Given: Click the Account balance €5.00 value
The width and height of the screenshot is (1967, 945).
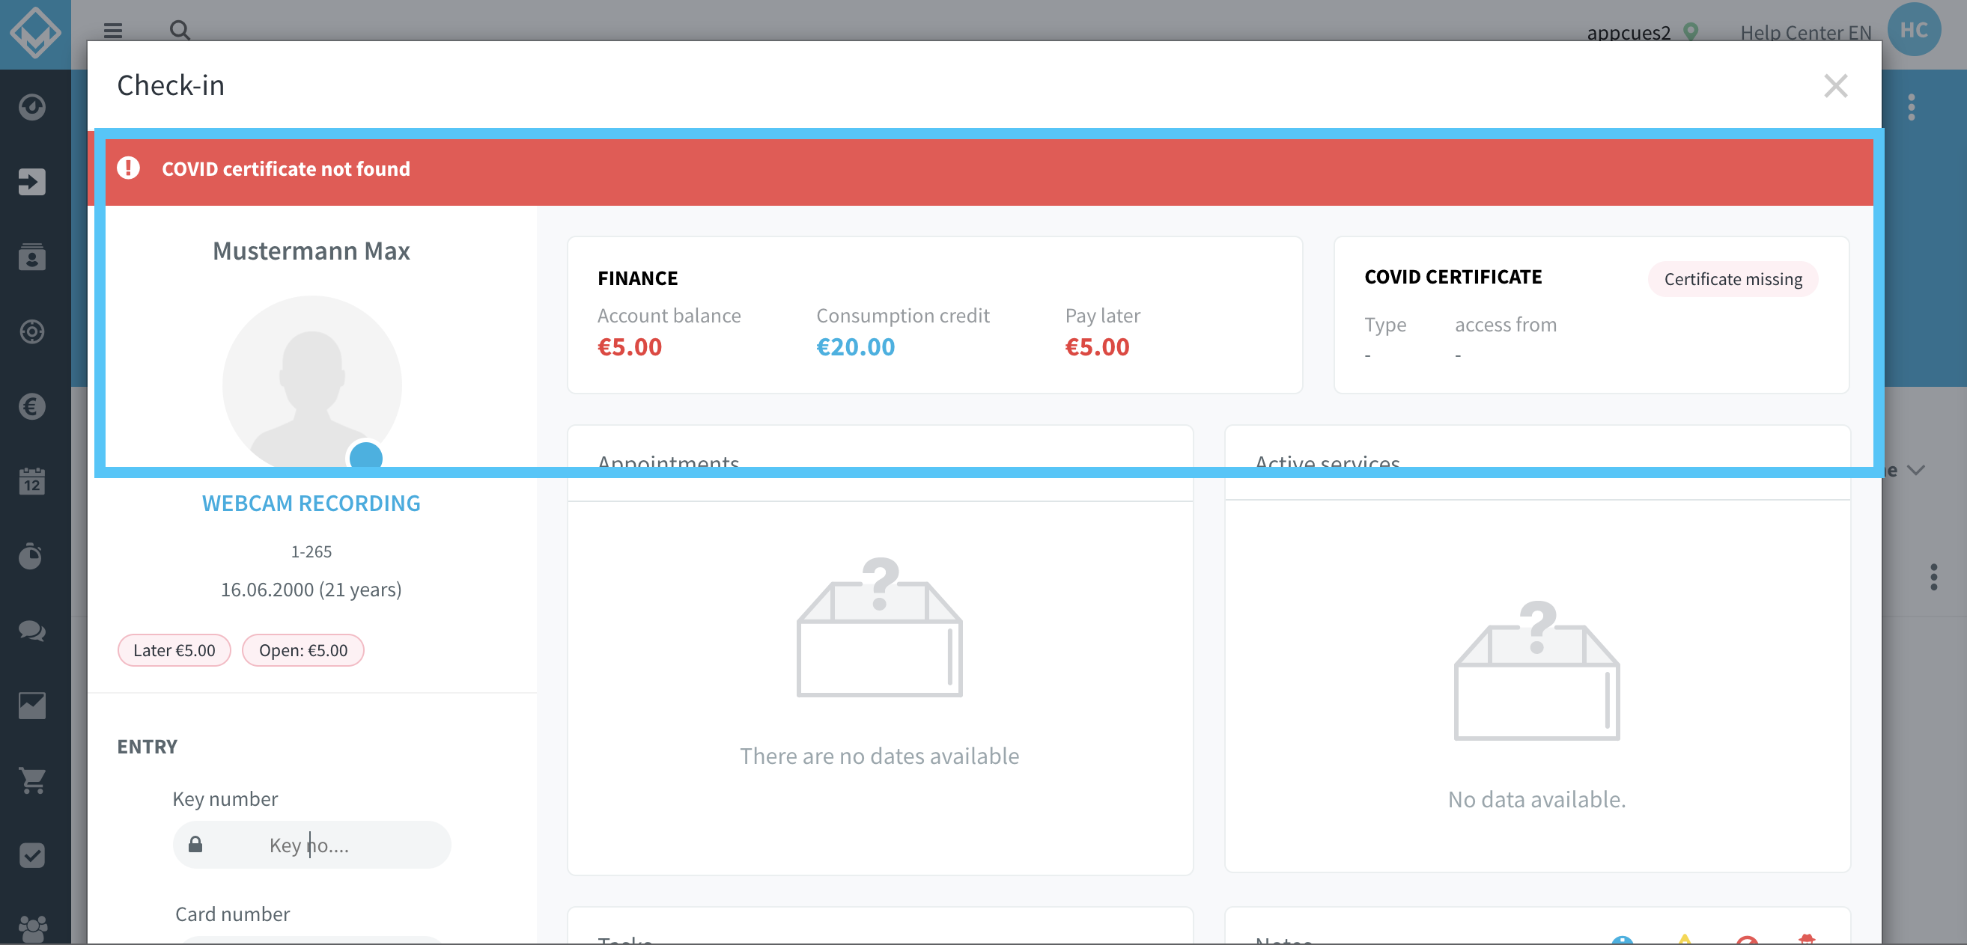Looking at the screenshot, I should tap(629, 346).
